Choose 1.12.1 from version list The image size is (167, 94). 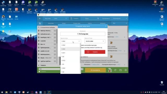point(70,53)
